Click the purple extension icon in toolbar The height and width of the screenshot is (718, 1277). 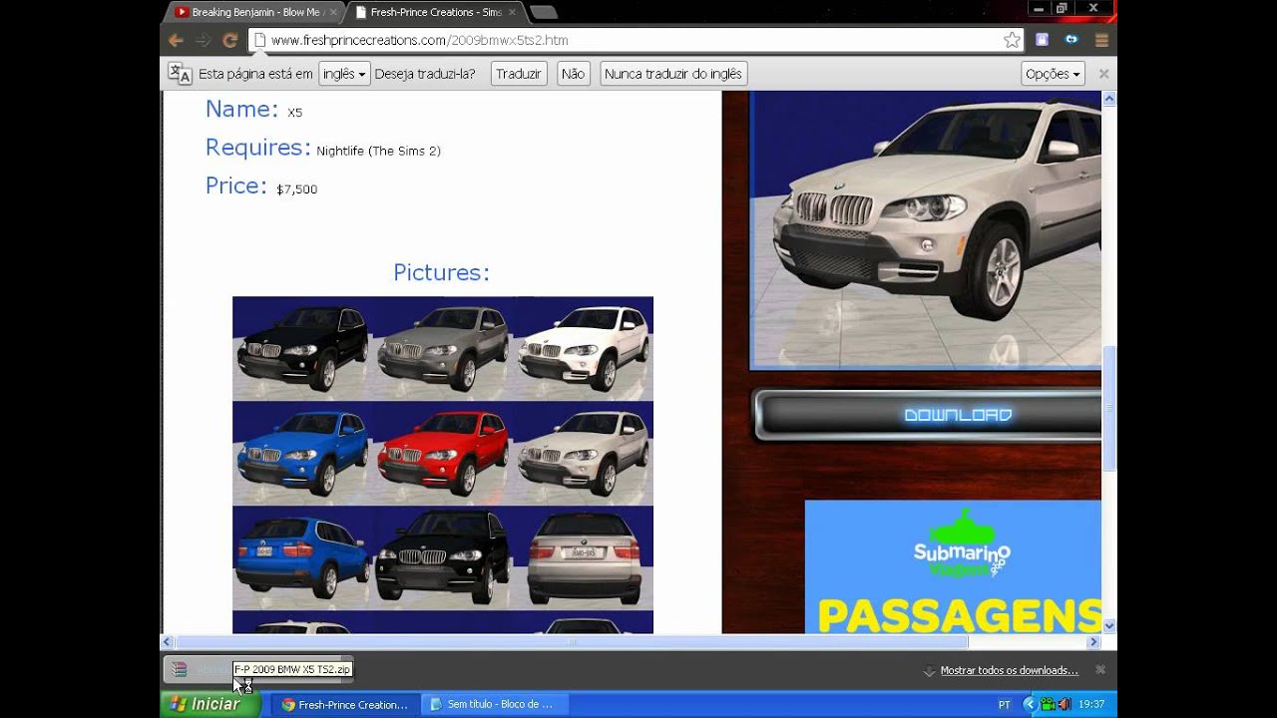[1042, 40]
